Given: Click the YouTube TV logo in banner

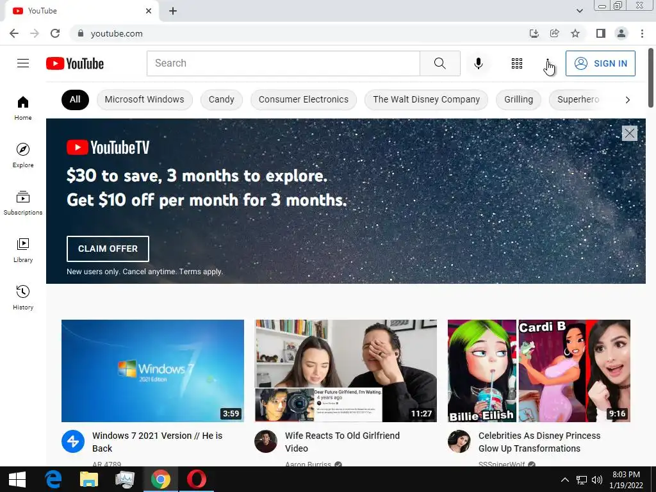Looking at the screenshot, I should tap(108, 147).
